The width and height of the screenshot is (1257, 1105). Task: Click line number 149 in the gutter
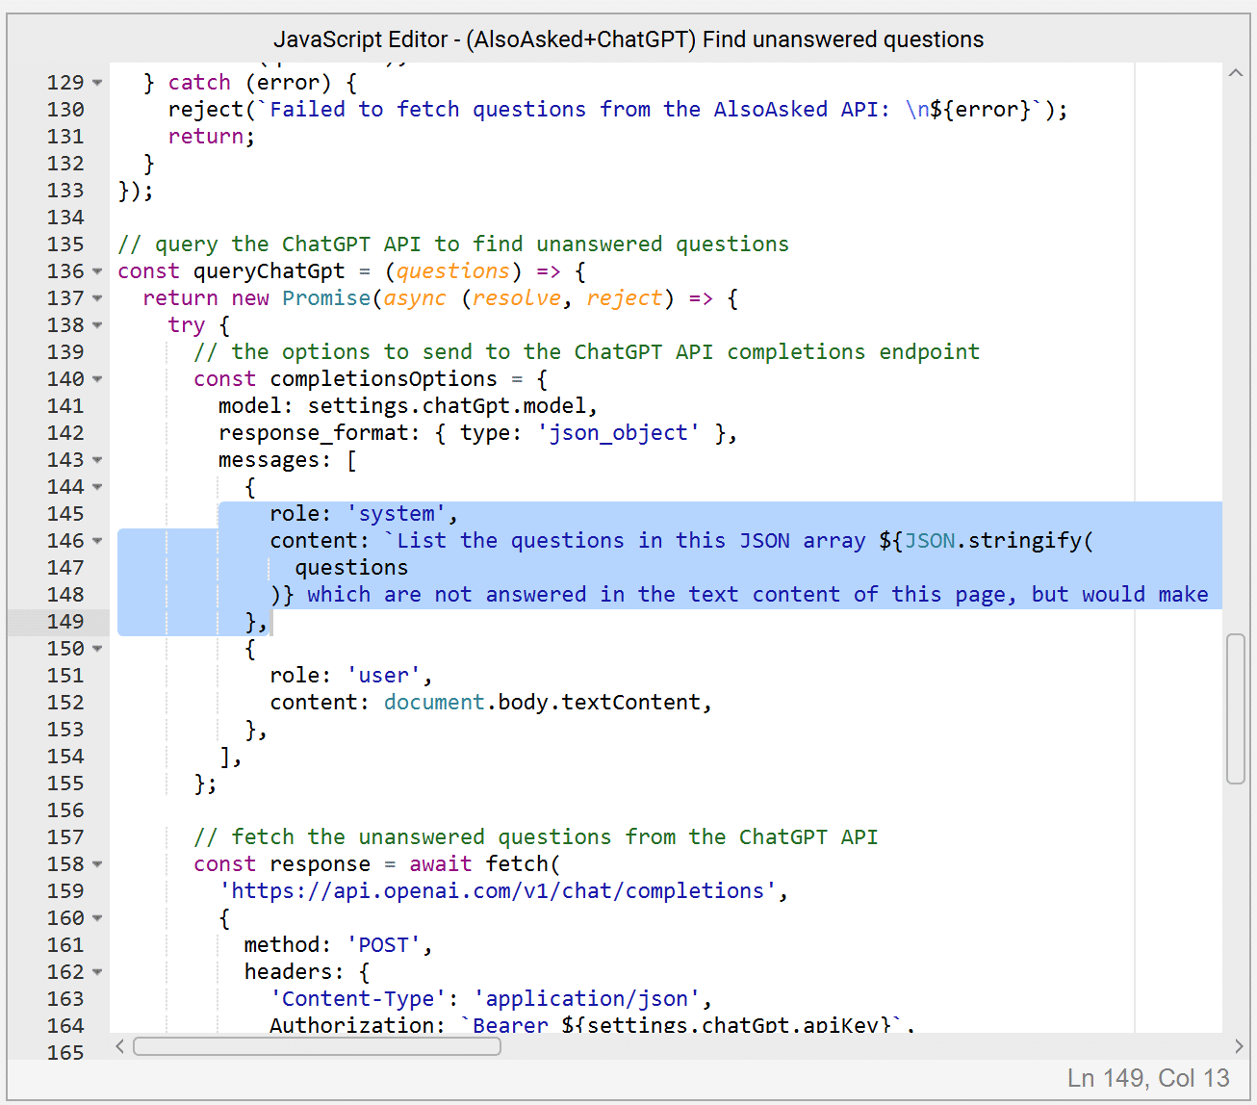click(x=65, y=622)
